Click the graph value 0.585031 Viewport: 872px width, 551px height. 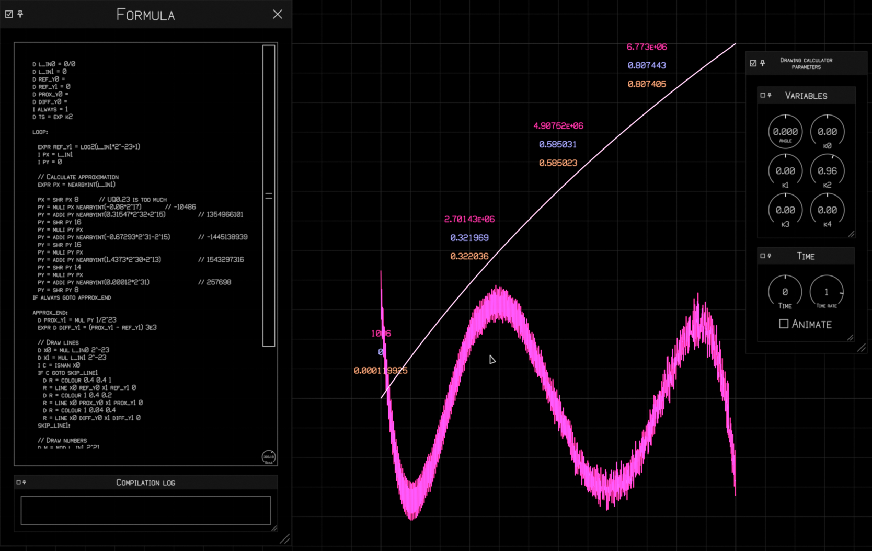(558, 144)
